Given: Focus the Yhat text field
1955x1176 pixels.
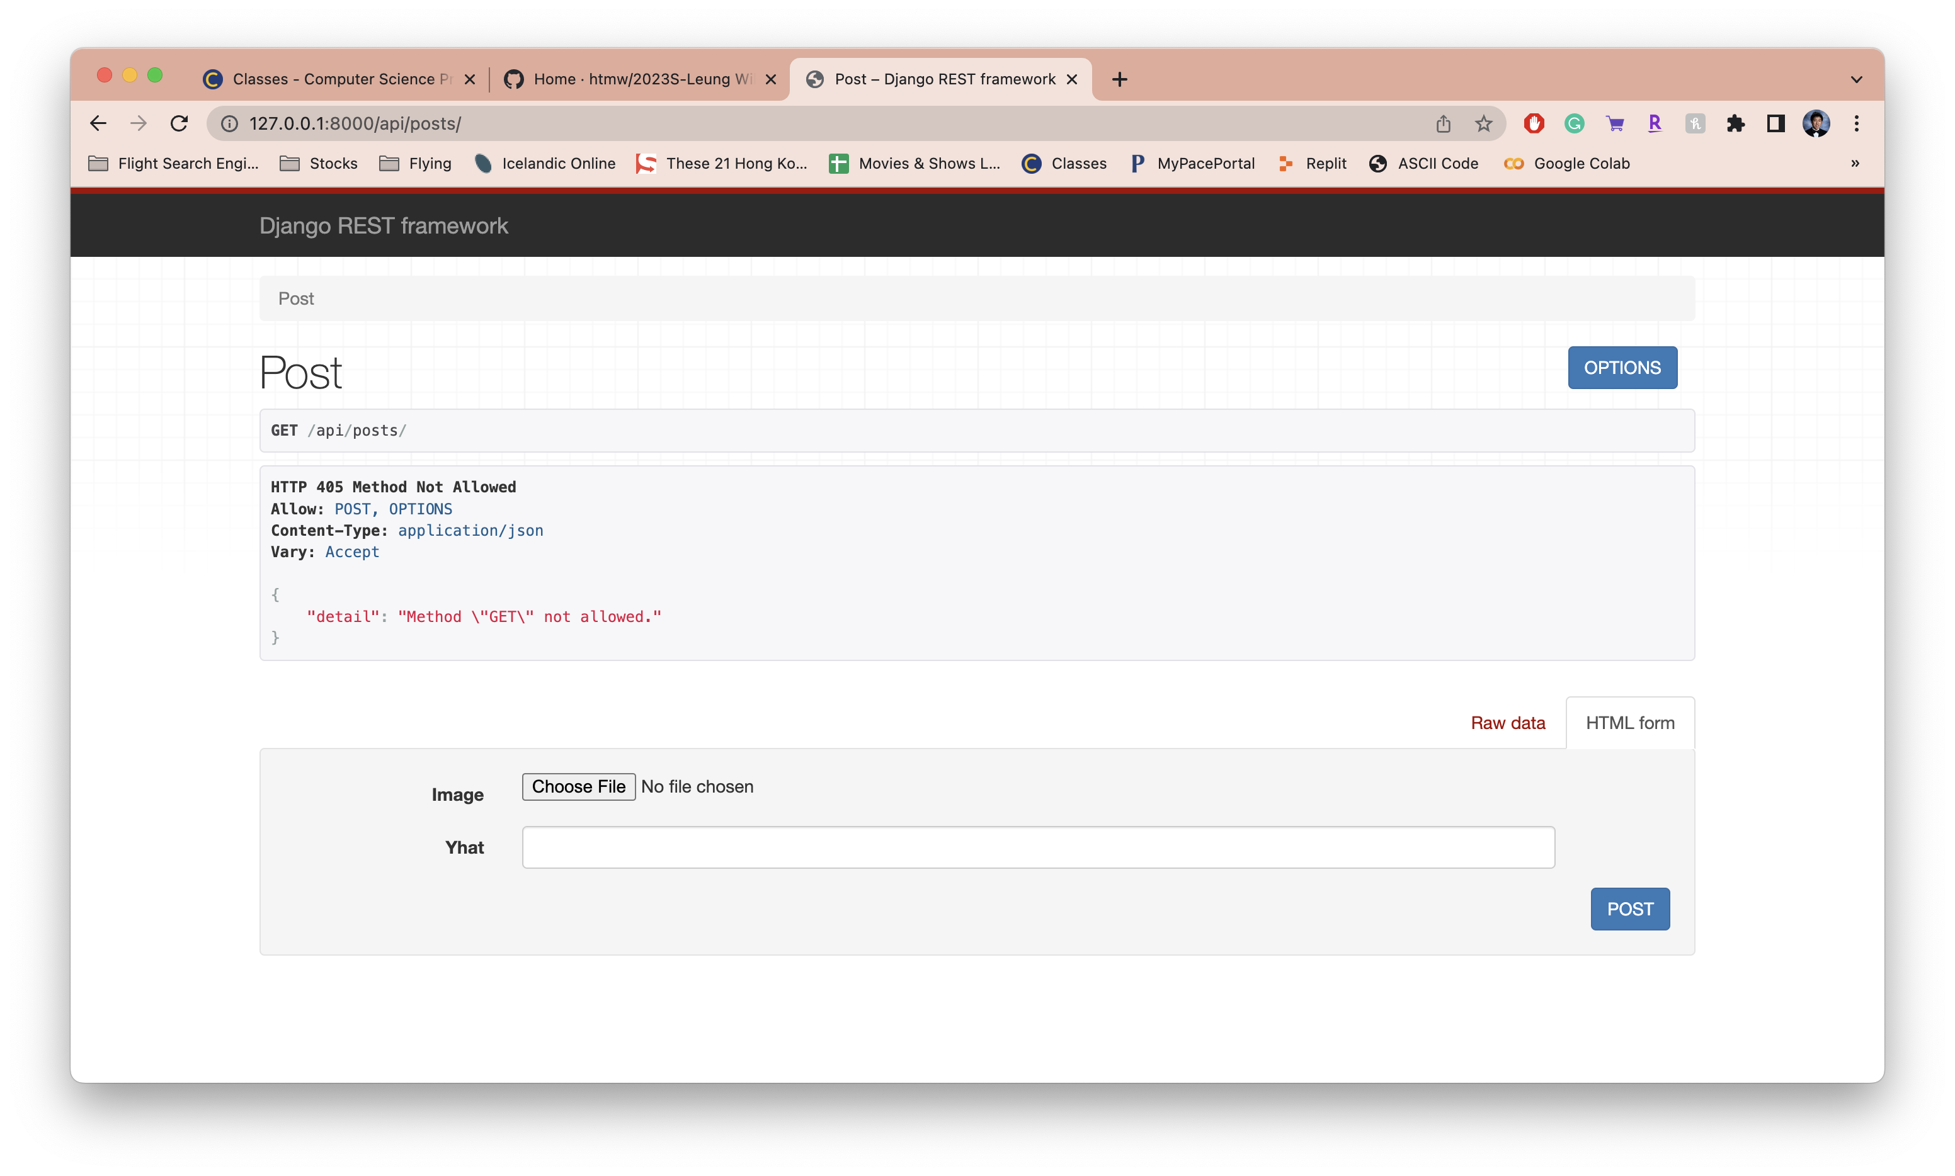Looking at the screenshot, I should coord(1038,847).
